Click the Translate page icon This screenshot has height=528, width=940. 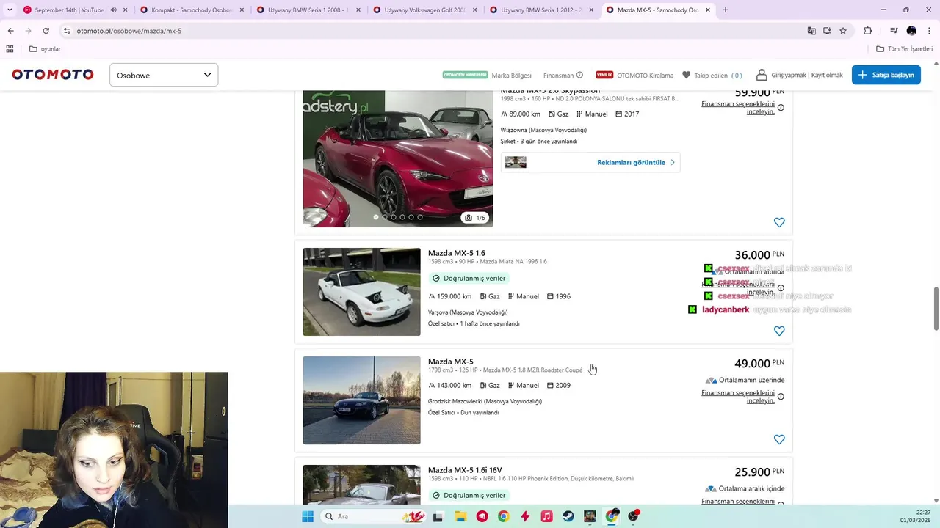tap(811, 31)
